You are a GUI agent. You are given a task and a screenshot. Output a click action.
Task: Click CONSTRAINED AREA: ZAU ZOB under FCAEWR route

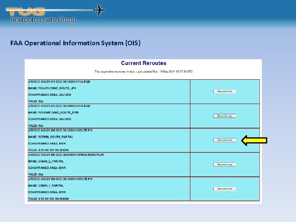tap(50, 119)
